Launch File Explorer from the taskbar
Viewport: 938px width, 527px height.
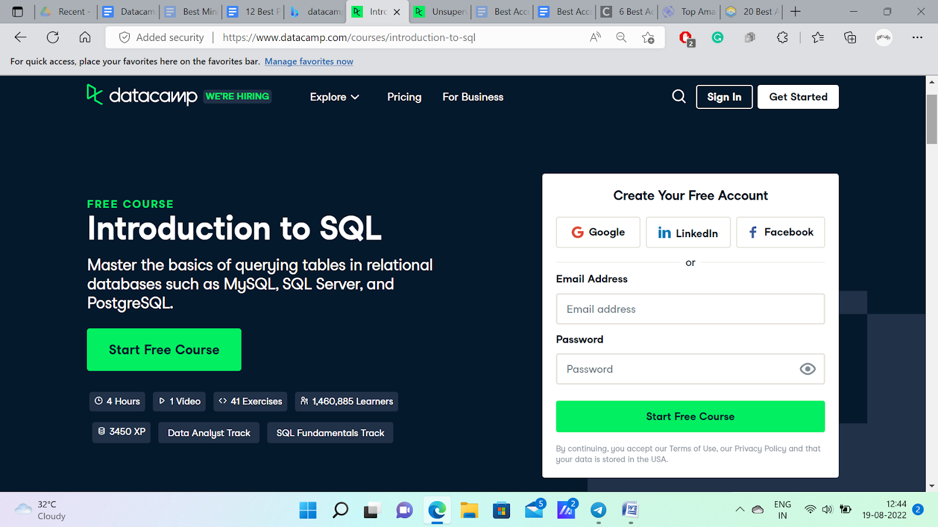pyautogui.click(x=469, y=510)
